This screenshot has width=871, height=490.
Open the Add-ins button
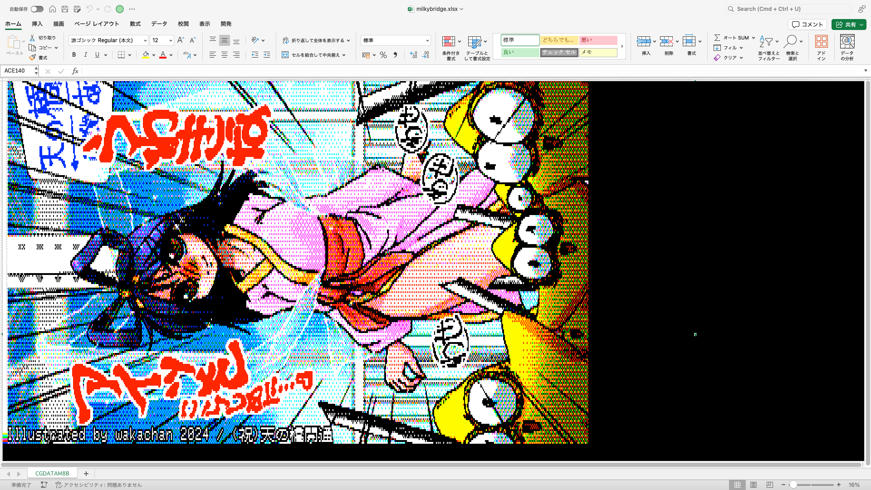pyautogui.click(x=821, y=48)
